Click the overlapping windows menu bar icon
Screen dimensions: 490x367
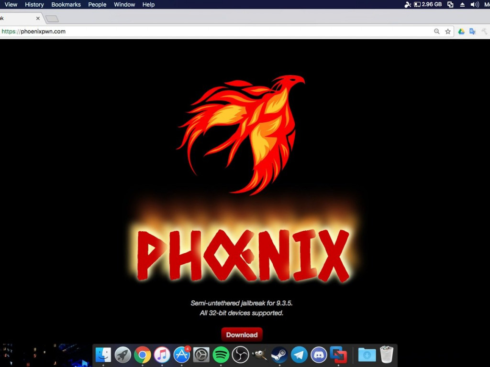(x=450, y=5)
